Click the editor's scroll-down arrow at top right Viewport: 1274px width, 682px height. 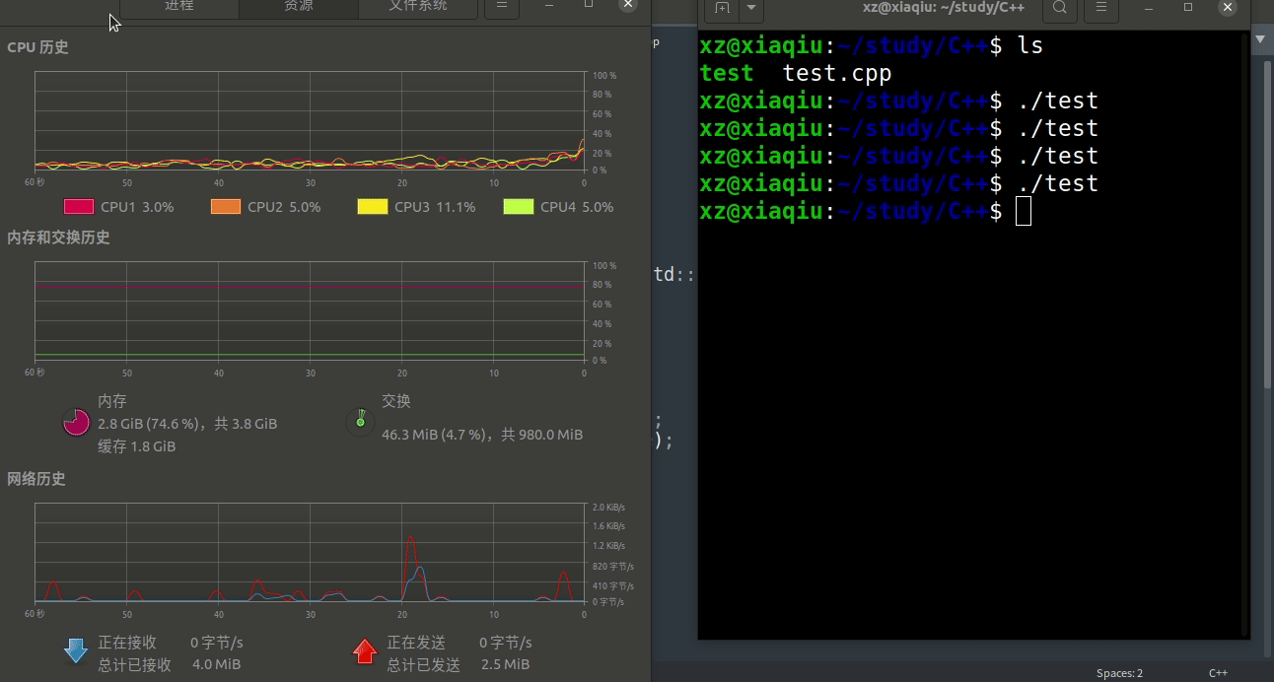coord(1261,40)
